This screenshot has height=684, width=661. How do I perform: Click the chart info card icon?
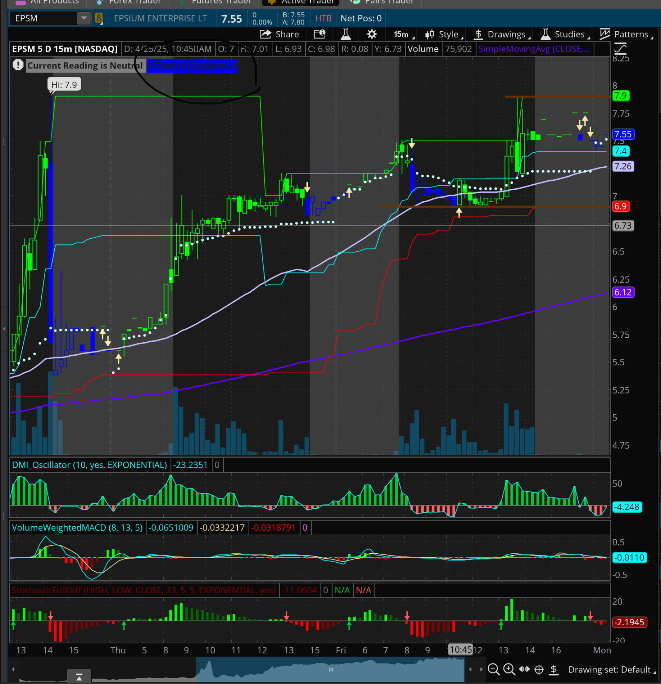(x=319, y=34)
